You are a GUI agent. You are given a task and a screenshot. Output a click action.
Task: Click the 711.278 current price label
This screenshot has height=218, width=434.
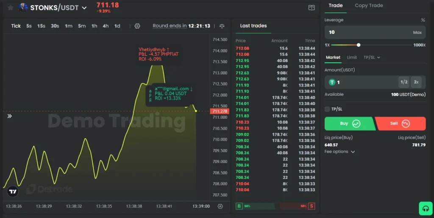[220, 112]
